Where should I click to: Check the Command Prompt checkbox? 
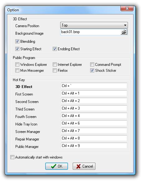[92, 64]
